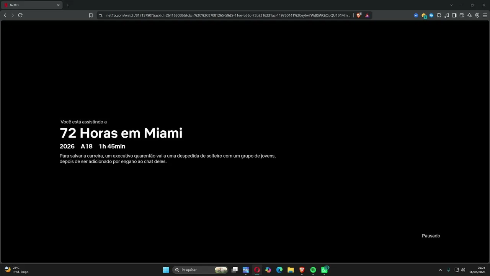Open the weather widget showing 23°C
This screenshot has width=490, height=276.
pos(16,270)
